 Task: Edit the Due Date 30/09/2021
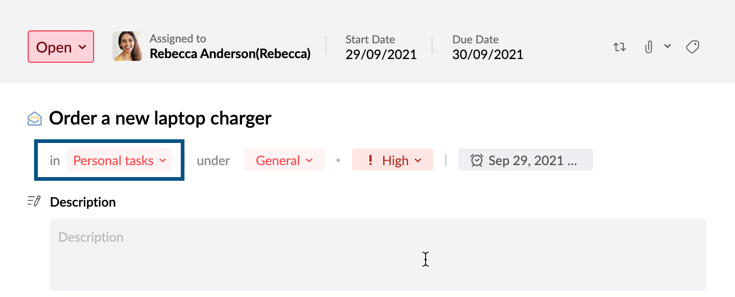click(487, 54)
